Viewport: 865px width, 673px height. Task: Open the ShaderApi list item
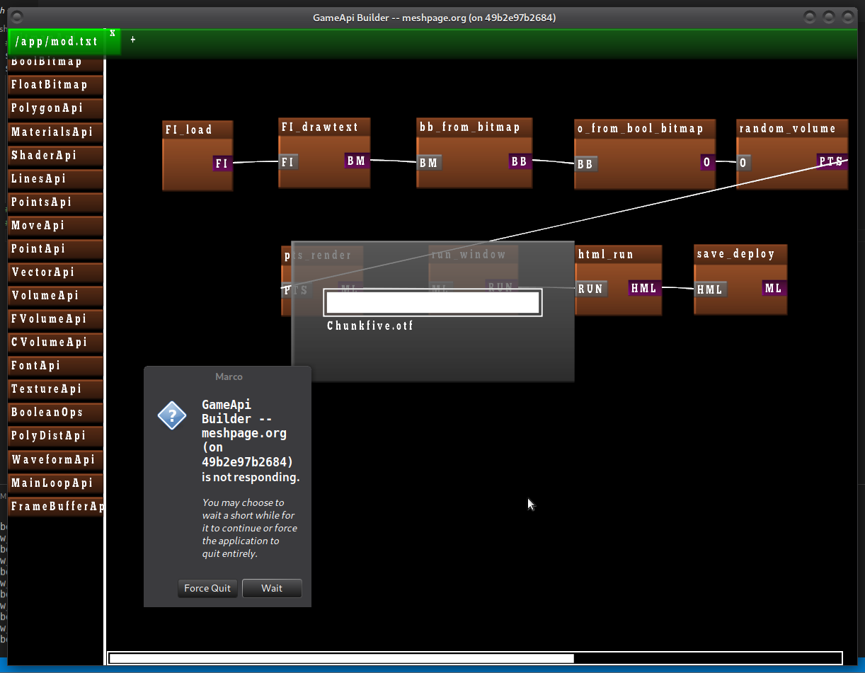coord(55,156)
